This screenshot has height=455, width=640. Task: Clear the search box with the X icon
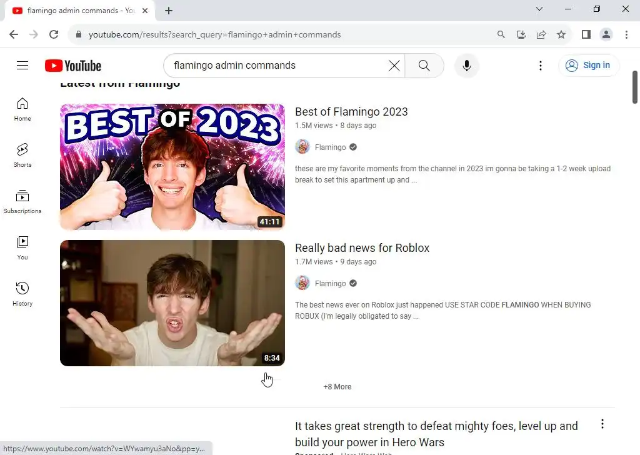(394, 65)
